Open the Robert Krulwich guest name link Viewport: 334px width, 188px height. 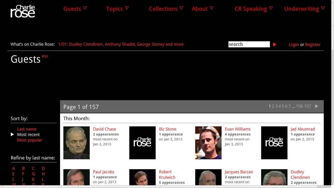167,175
